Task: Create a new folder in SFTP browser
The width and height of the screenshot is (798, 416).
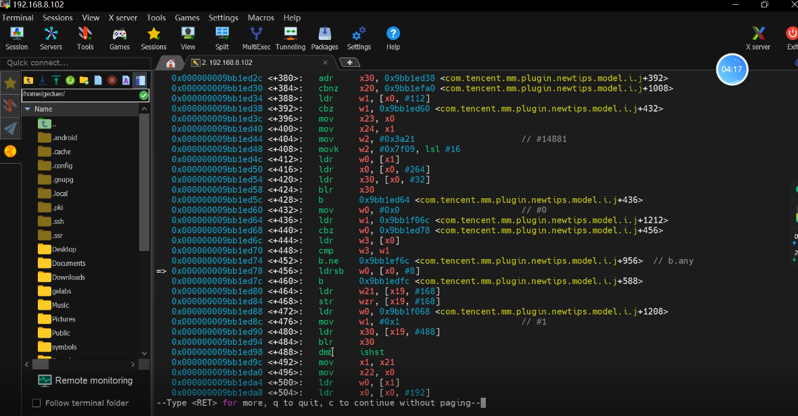Action: tap(84, 80)
